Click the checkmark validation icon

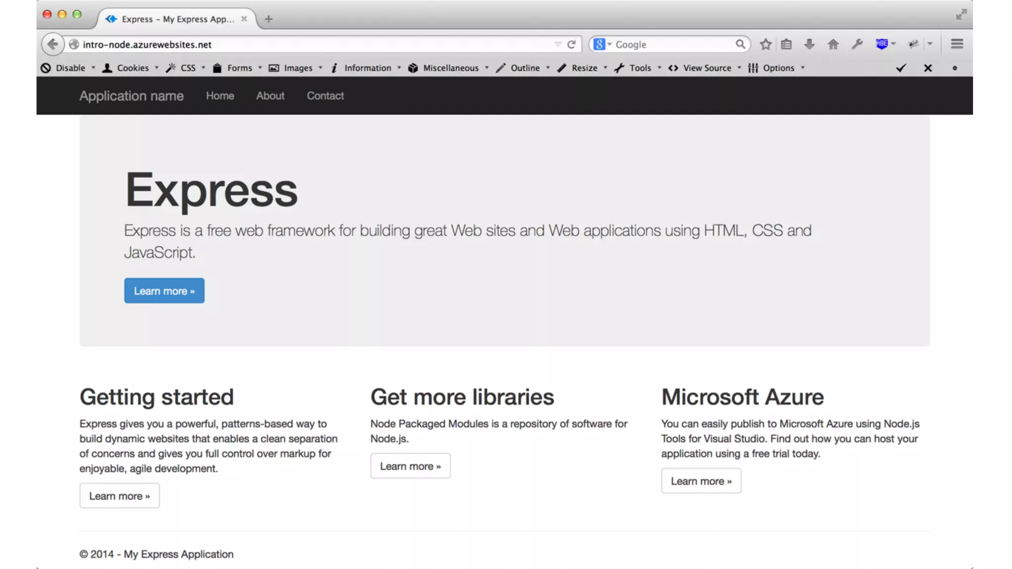(x=901, y=68)
